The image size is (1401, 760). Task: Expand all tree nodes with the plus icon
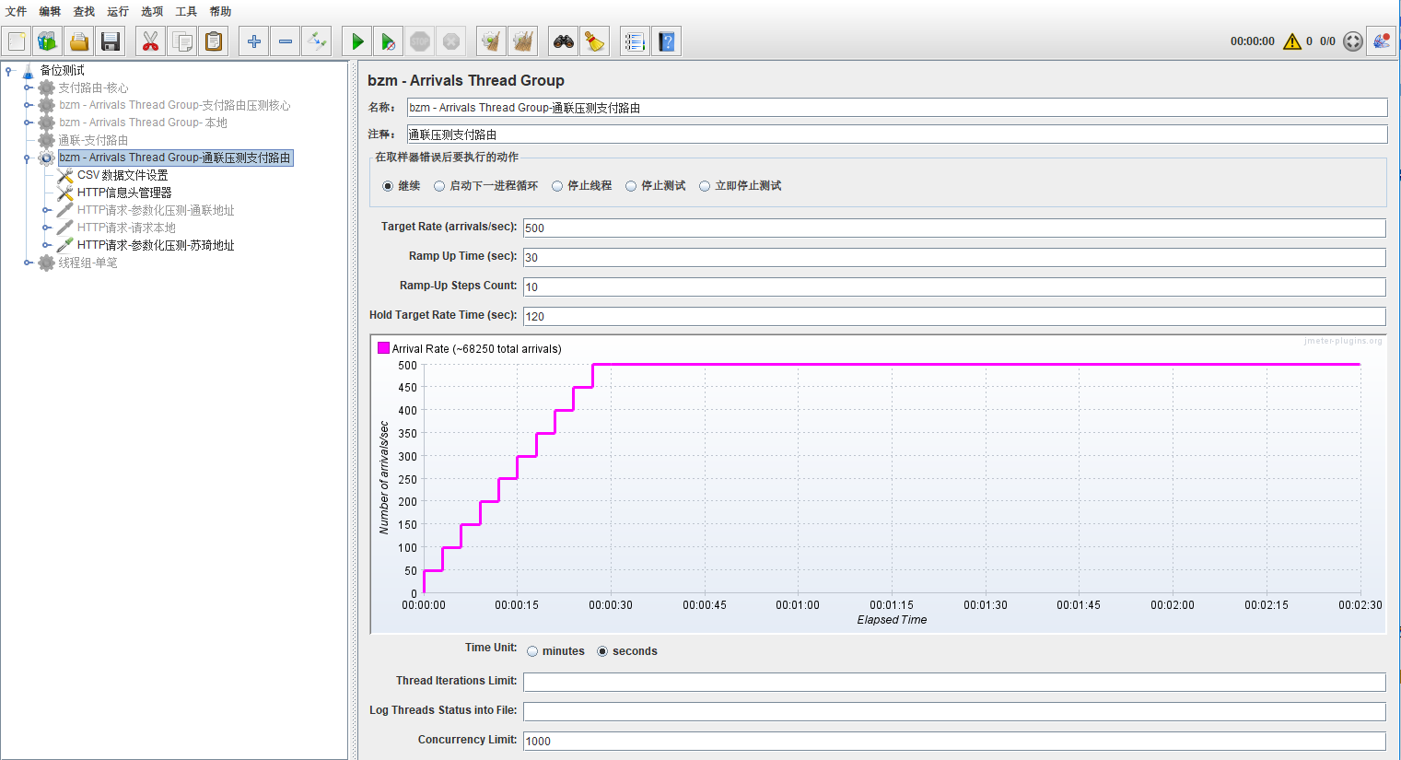(254, 41)
